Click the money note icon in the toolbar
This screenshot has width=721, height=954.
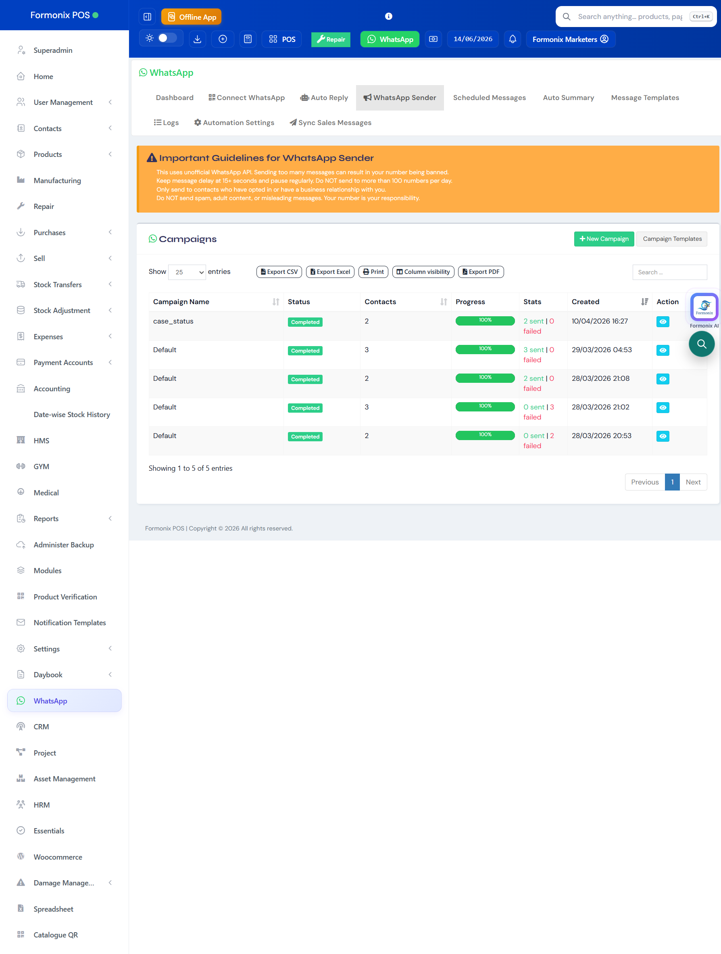point(433,39)
